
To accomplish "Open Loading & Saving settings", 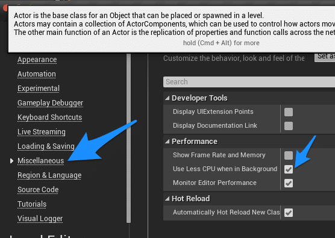I will point(46,146).
